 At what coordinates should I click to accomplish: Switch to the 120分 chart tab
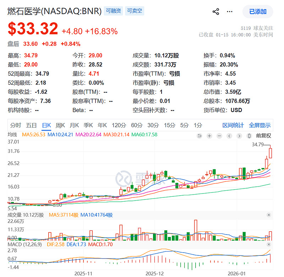119,125
